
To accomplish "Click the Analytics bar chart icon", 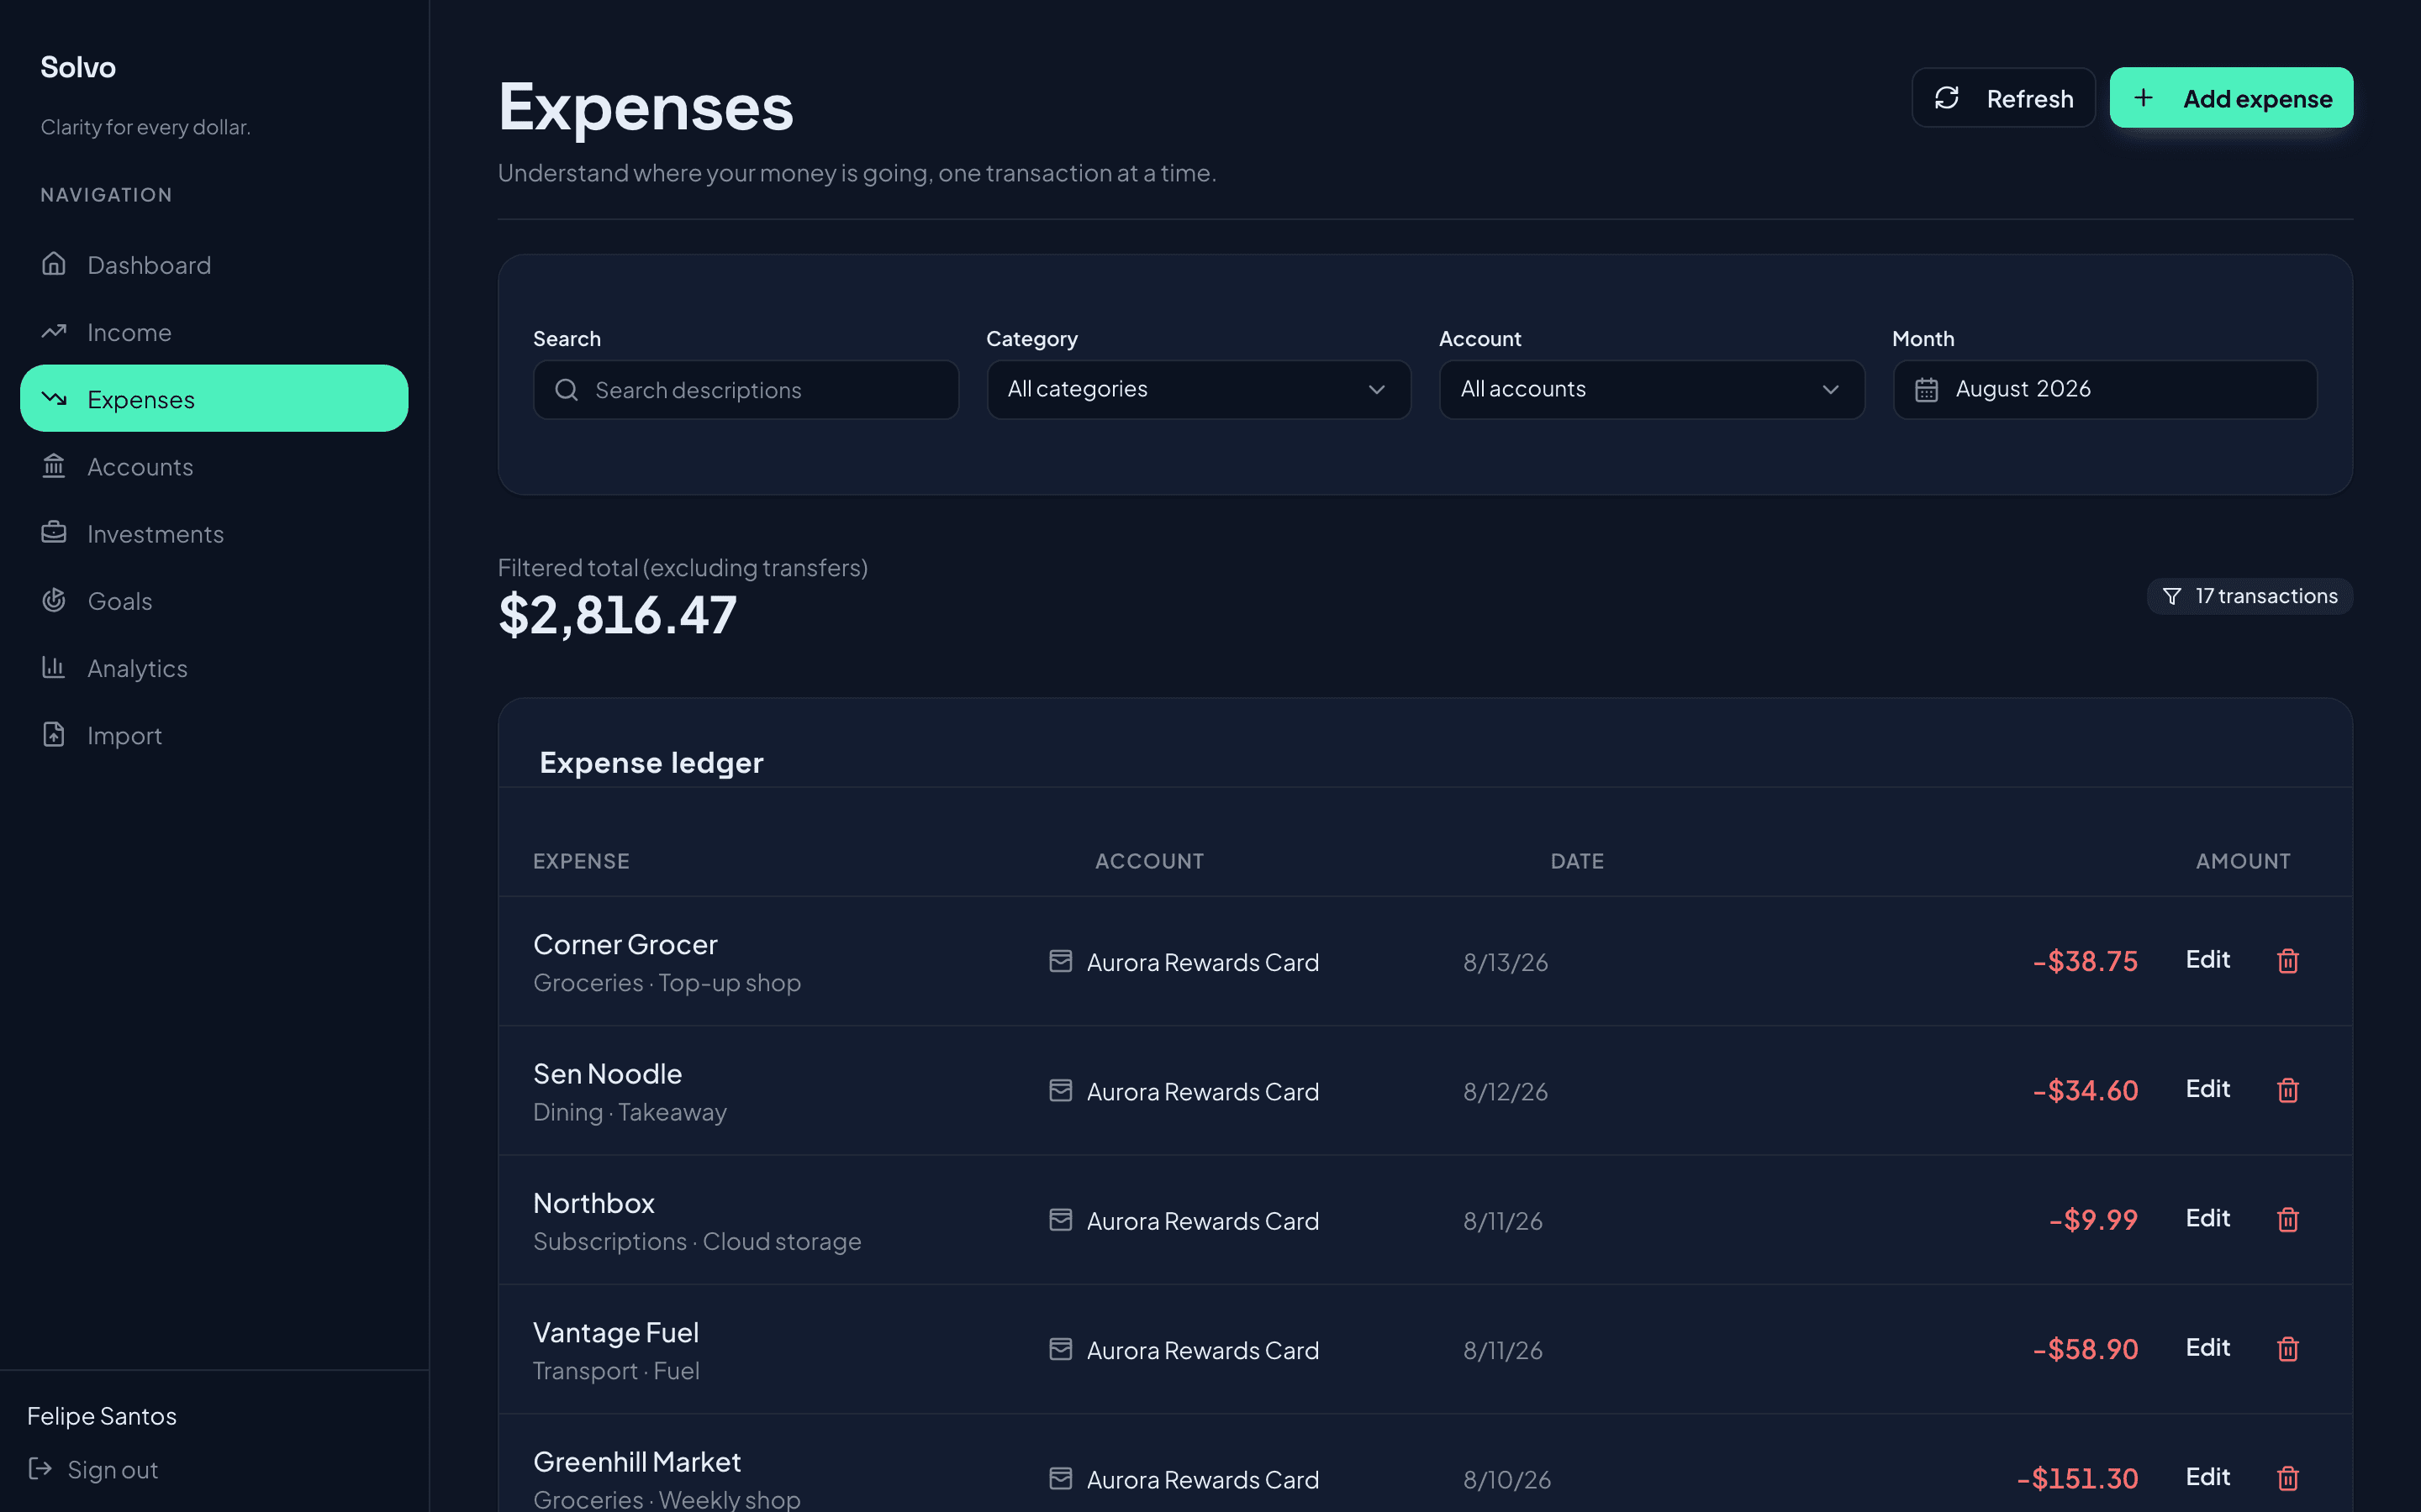I will 54,666.
